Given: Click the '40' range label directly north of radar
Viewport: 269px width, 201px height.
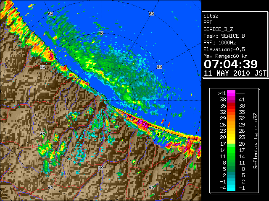Looking at the screenshot, I should click(x=101, y=33).
